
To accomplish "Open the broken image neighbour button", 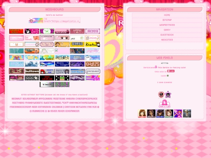I will [x=62, y=51].
